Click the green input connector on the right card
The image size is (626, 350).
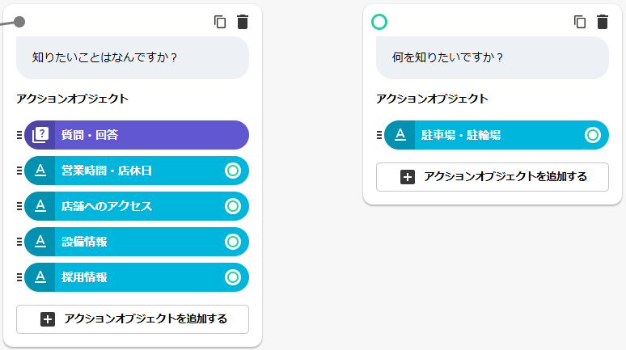[x=379, y=22]
